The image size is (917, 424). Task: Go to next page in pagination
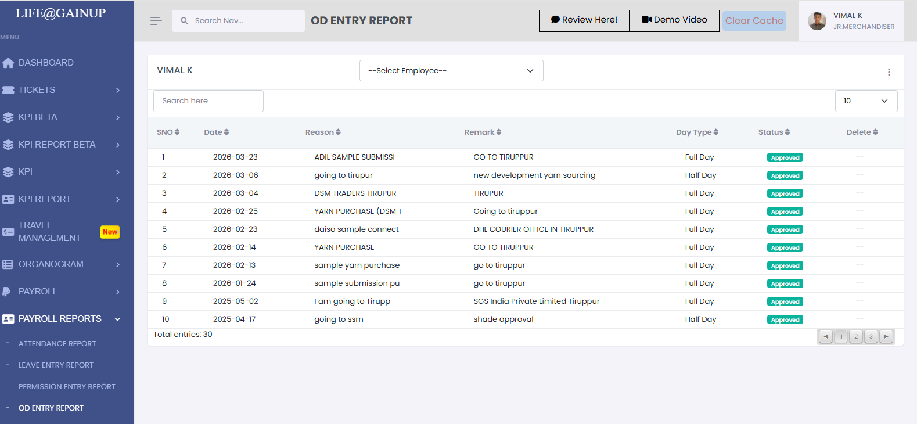click(x=886, y=336)
